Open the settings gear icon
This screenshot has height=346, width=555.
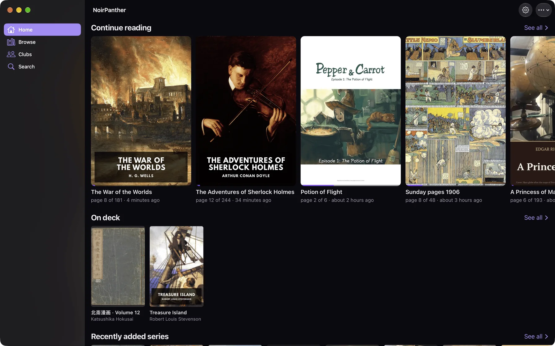(x=525, y=10)
